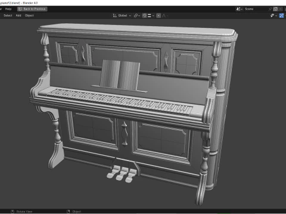Open the Add menu in viewport header
This screenshot has height=214, width=286.
pos(18,15)
